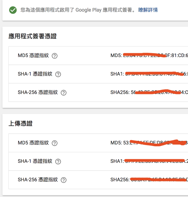Click the green checkmark status icon
This screenshot has width=188, height=197.
coord(13,10)
